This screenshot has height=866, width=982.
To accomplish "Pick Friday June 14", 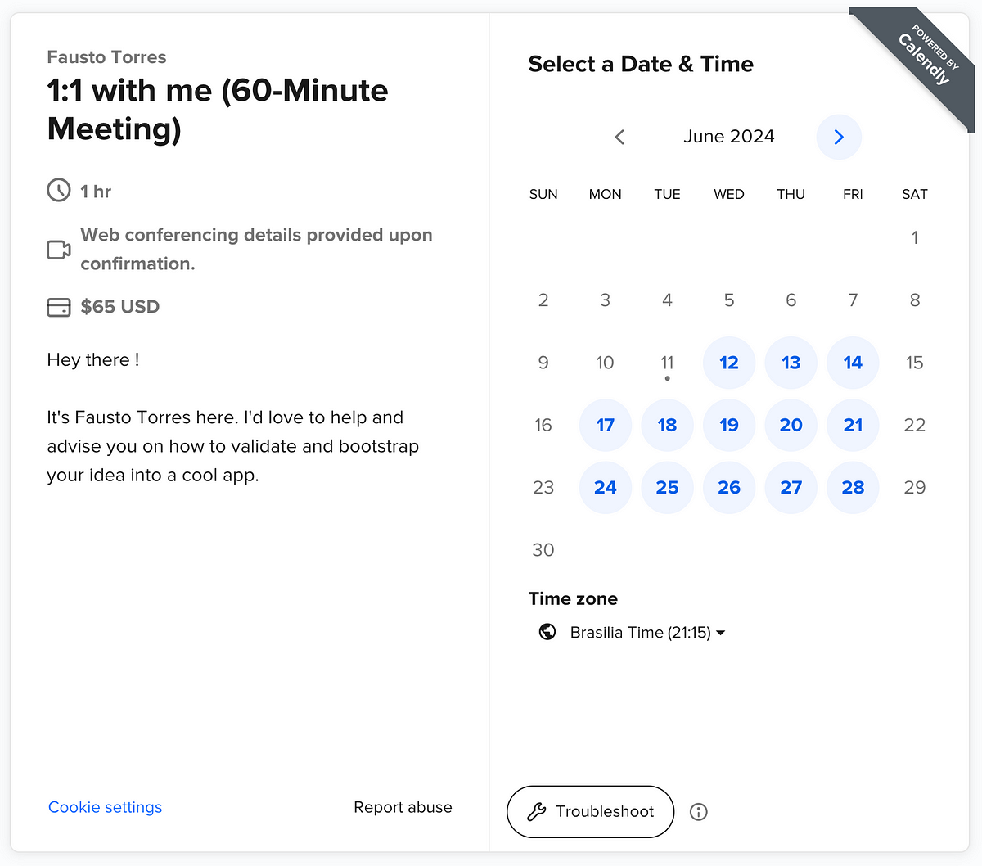I will 853,363.
